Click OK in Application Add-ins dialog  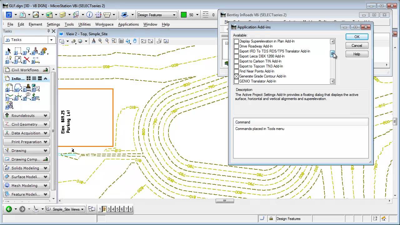(357, 37)
